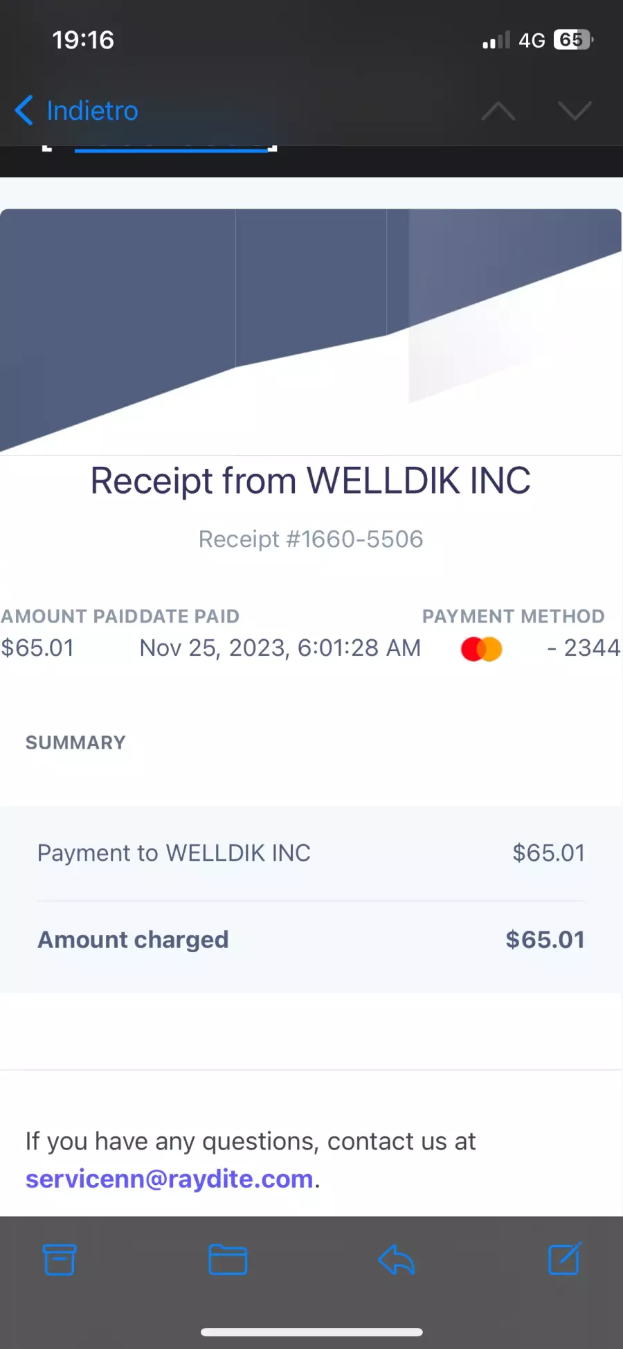The width and height of the screenshot is (623, 1349).
Task: Tap the Receipt from WELLDIK INC heading
Action: [x=311, y=481]
